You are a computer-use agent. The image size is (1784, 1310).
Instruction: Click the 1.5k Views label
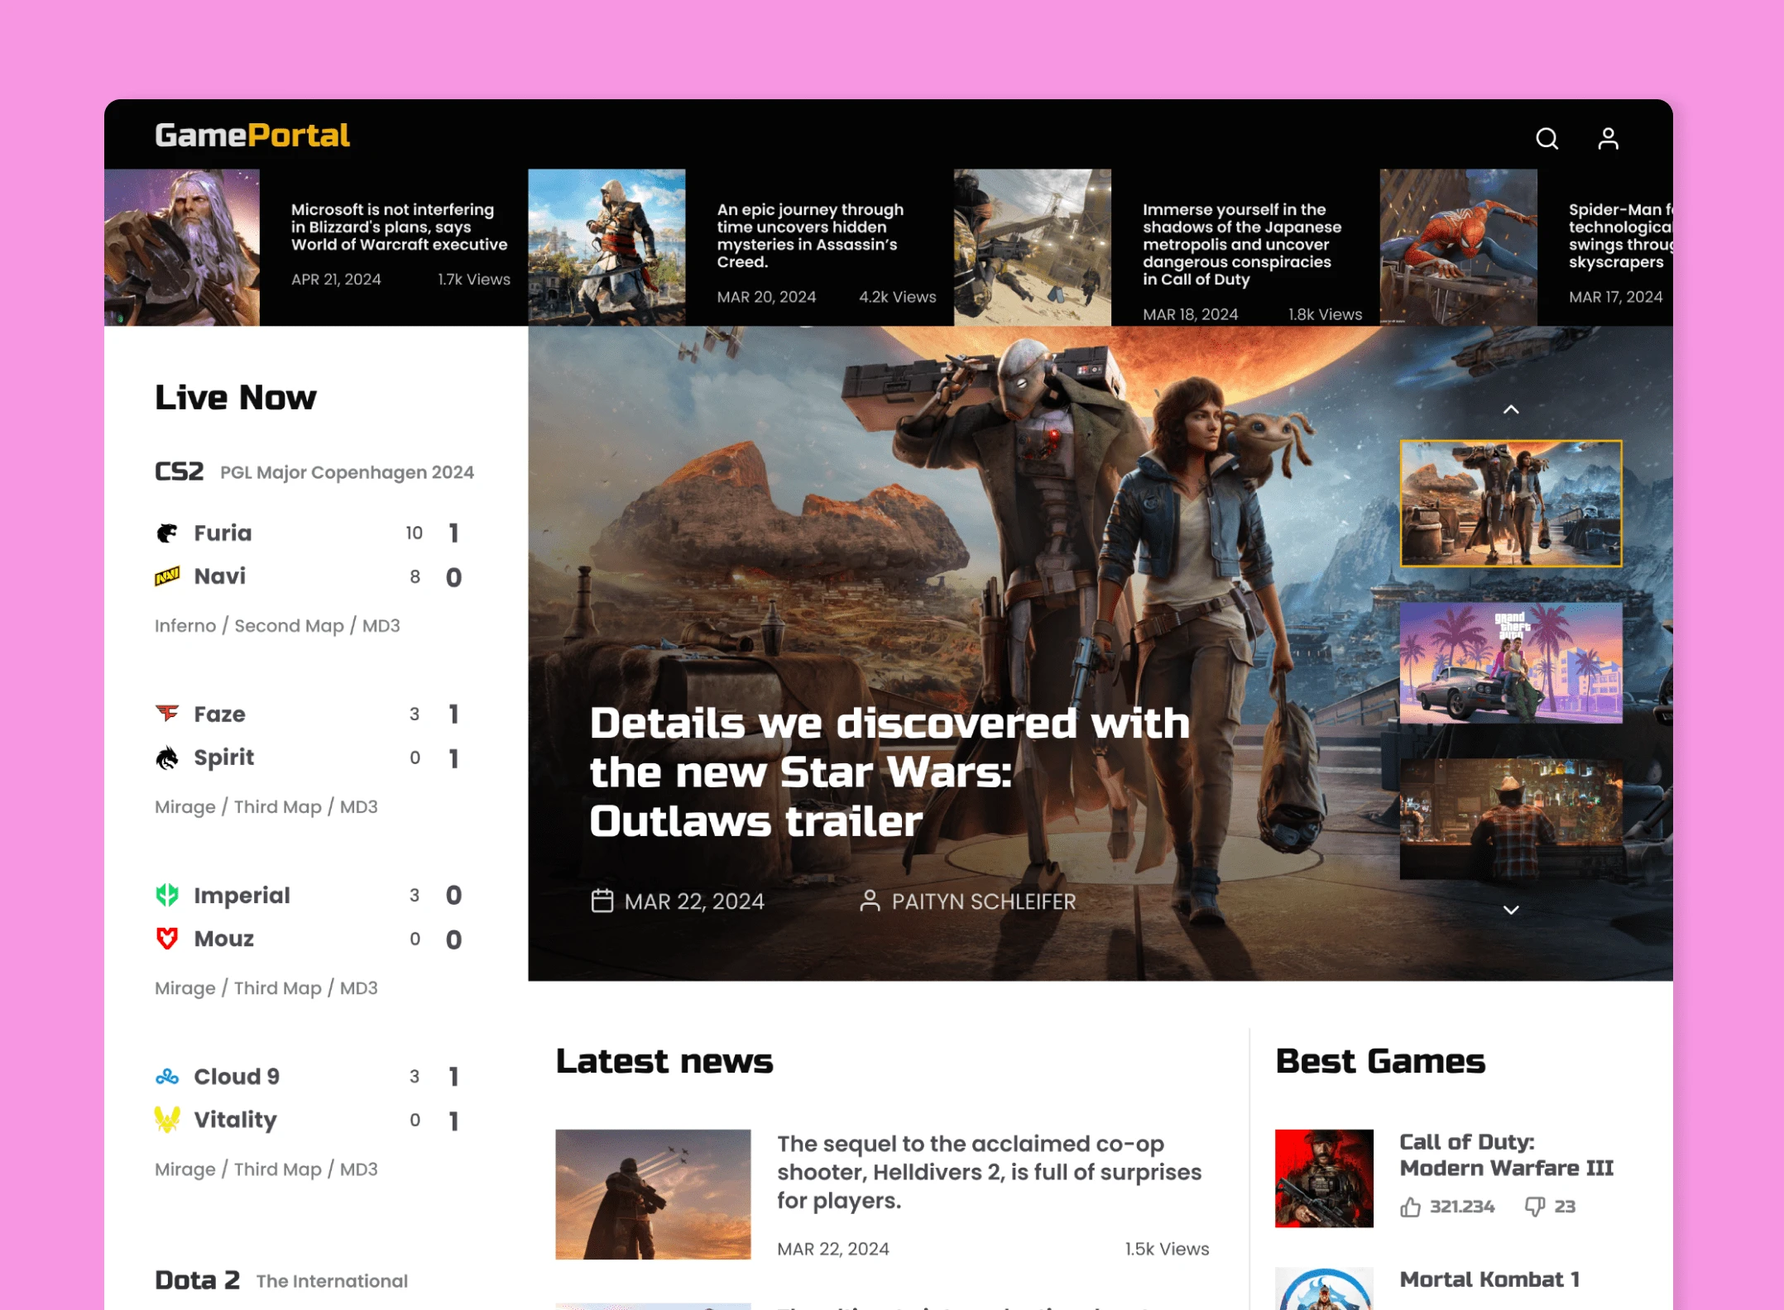pos(1167,1249)
